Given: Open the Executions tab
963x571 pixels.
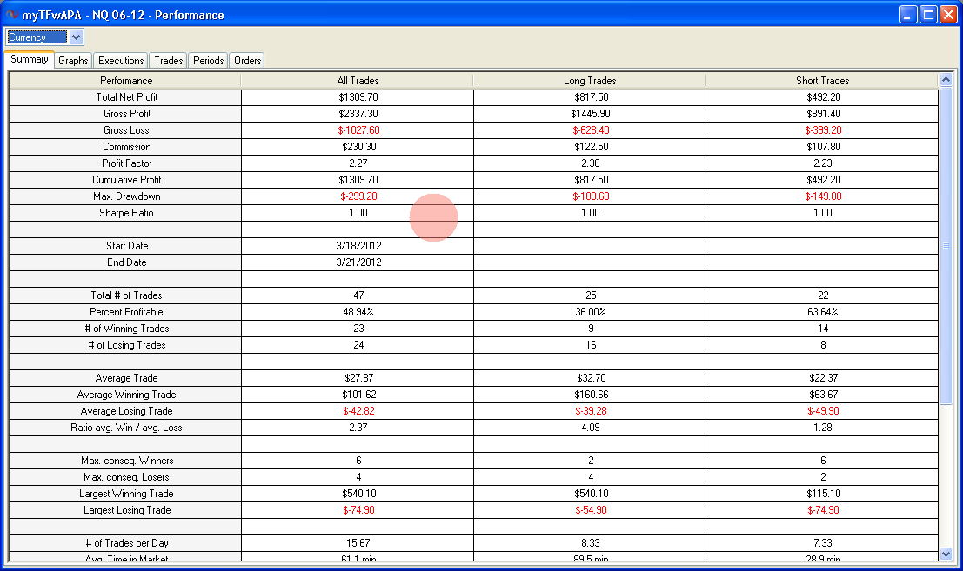Looking at the screenshot, I should pos(120,61).
